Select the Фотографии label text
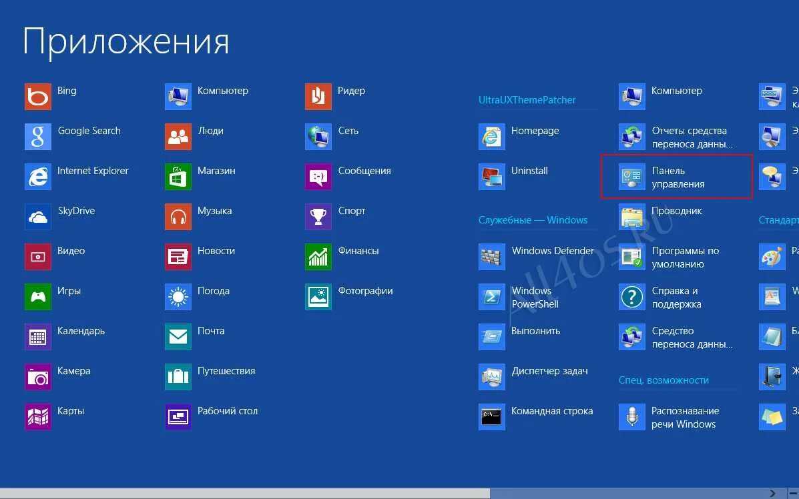 click(365, 292)
